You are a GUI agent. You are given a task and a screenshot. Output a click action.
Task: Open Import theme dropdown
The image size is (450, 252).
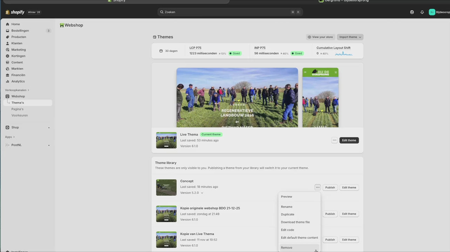click(350, 37)
